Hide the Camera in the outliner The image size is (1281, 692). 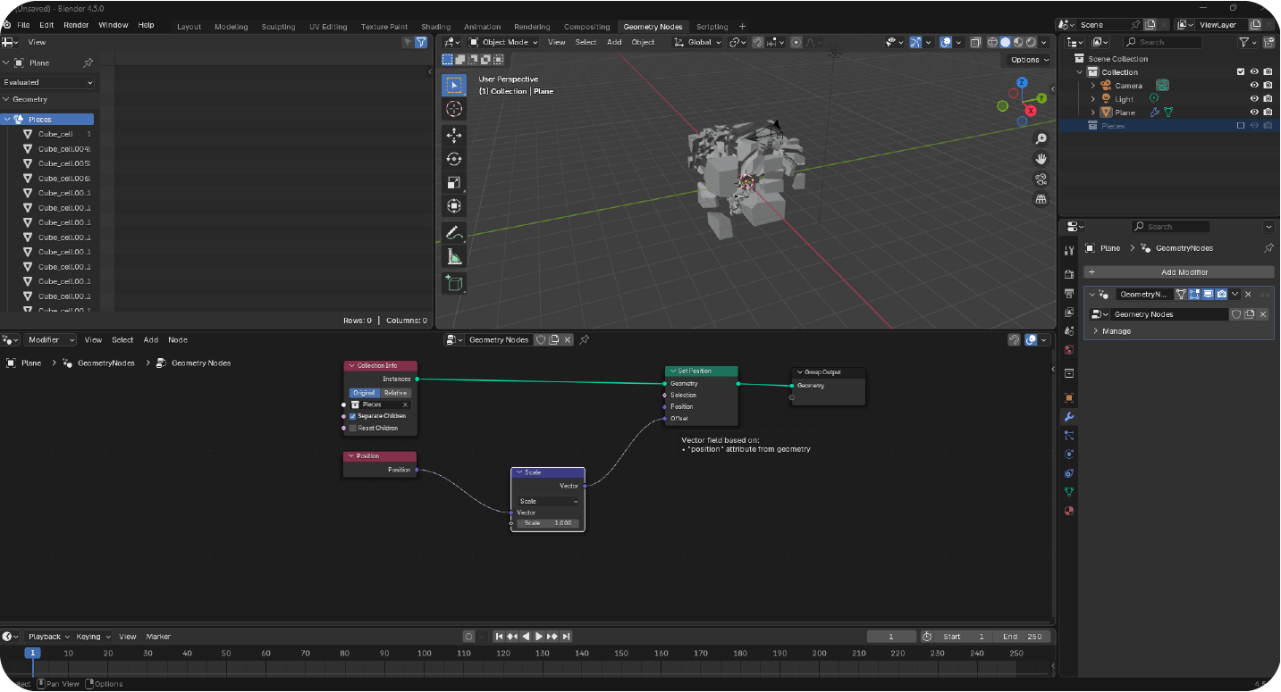click(1254, 86)
